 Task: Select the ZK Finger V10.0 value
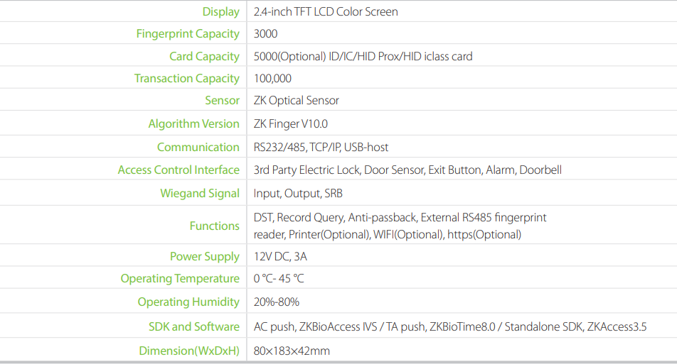coord(291,123)
